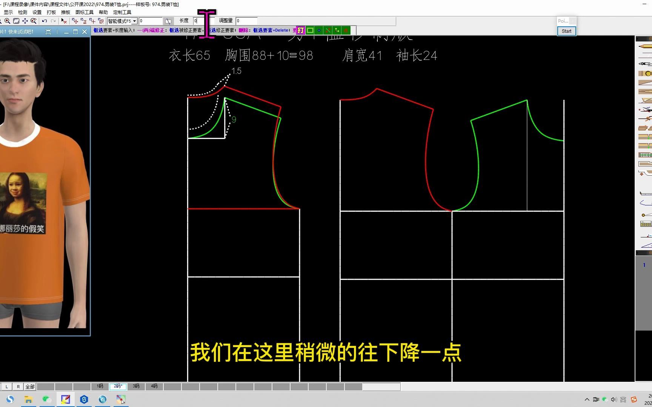Open the 智能模式F5 mode dropdown

tap(134, 21)
